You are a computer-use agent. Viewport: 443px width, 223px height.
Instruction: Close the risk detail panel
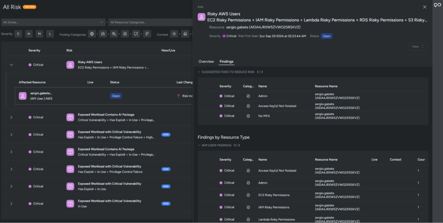[424, 7]
